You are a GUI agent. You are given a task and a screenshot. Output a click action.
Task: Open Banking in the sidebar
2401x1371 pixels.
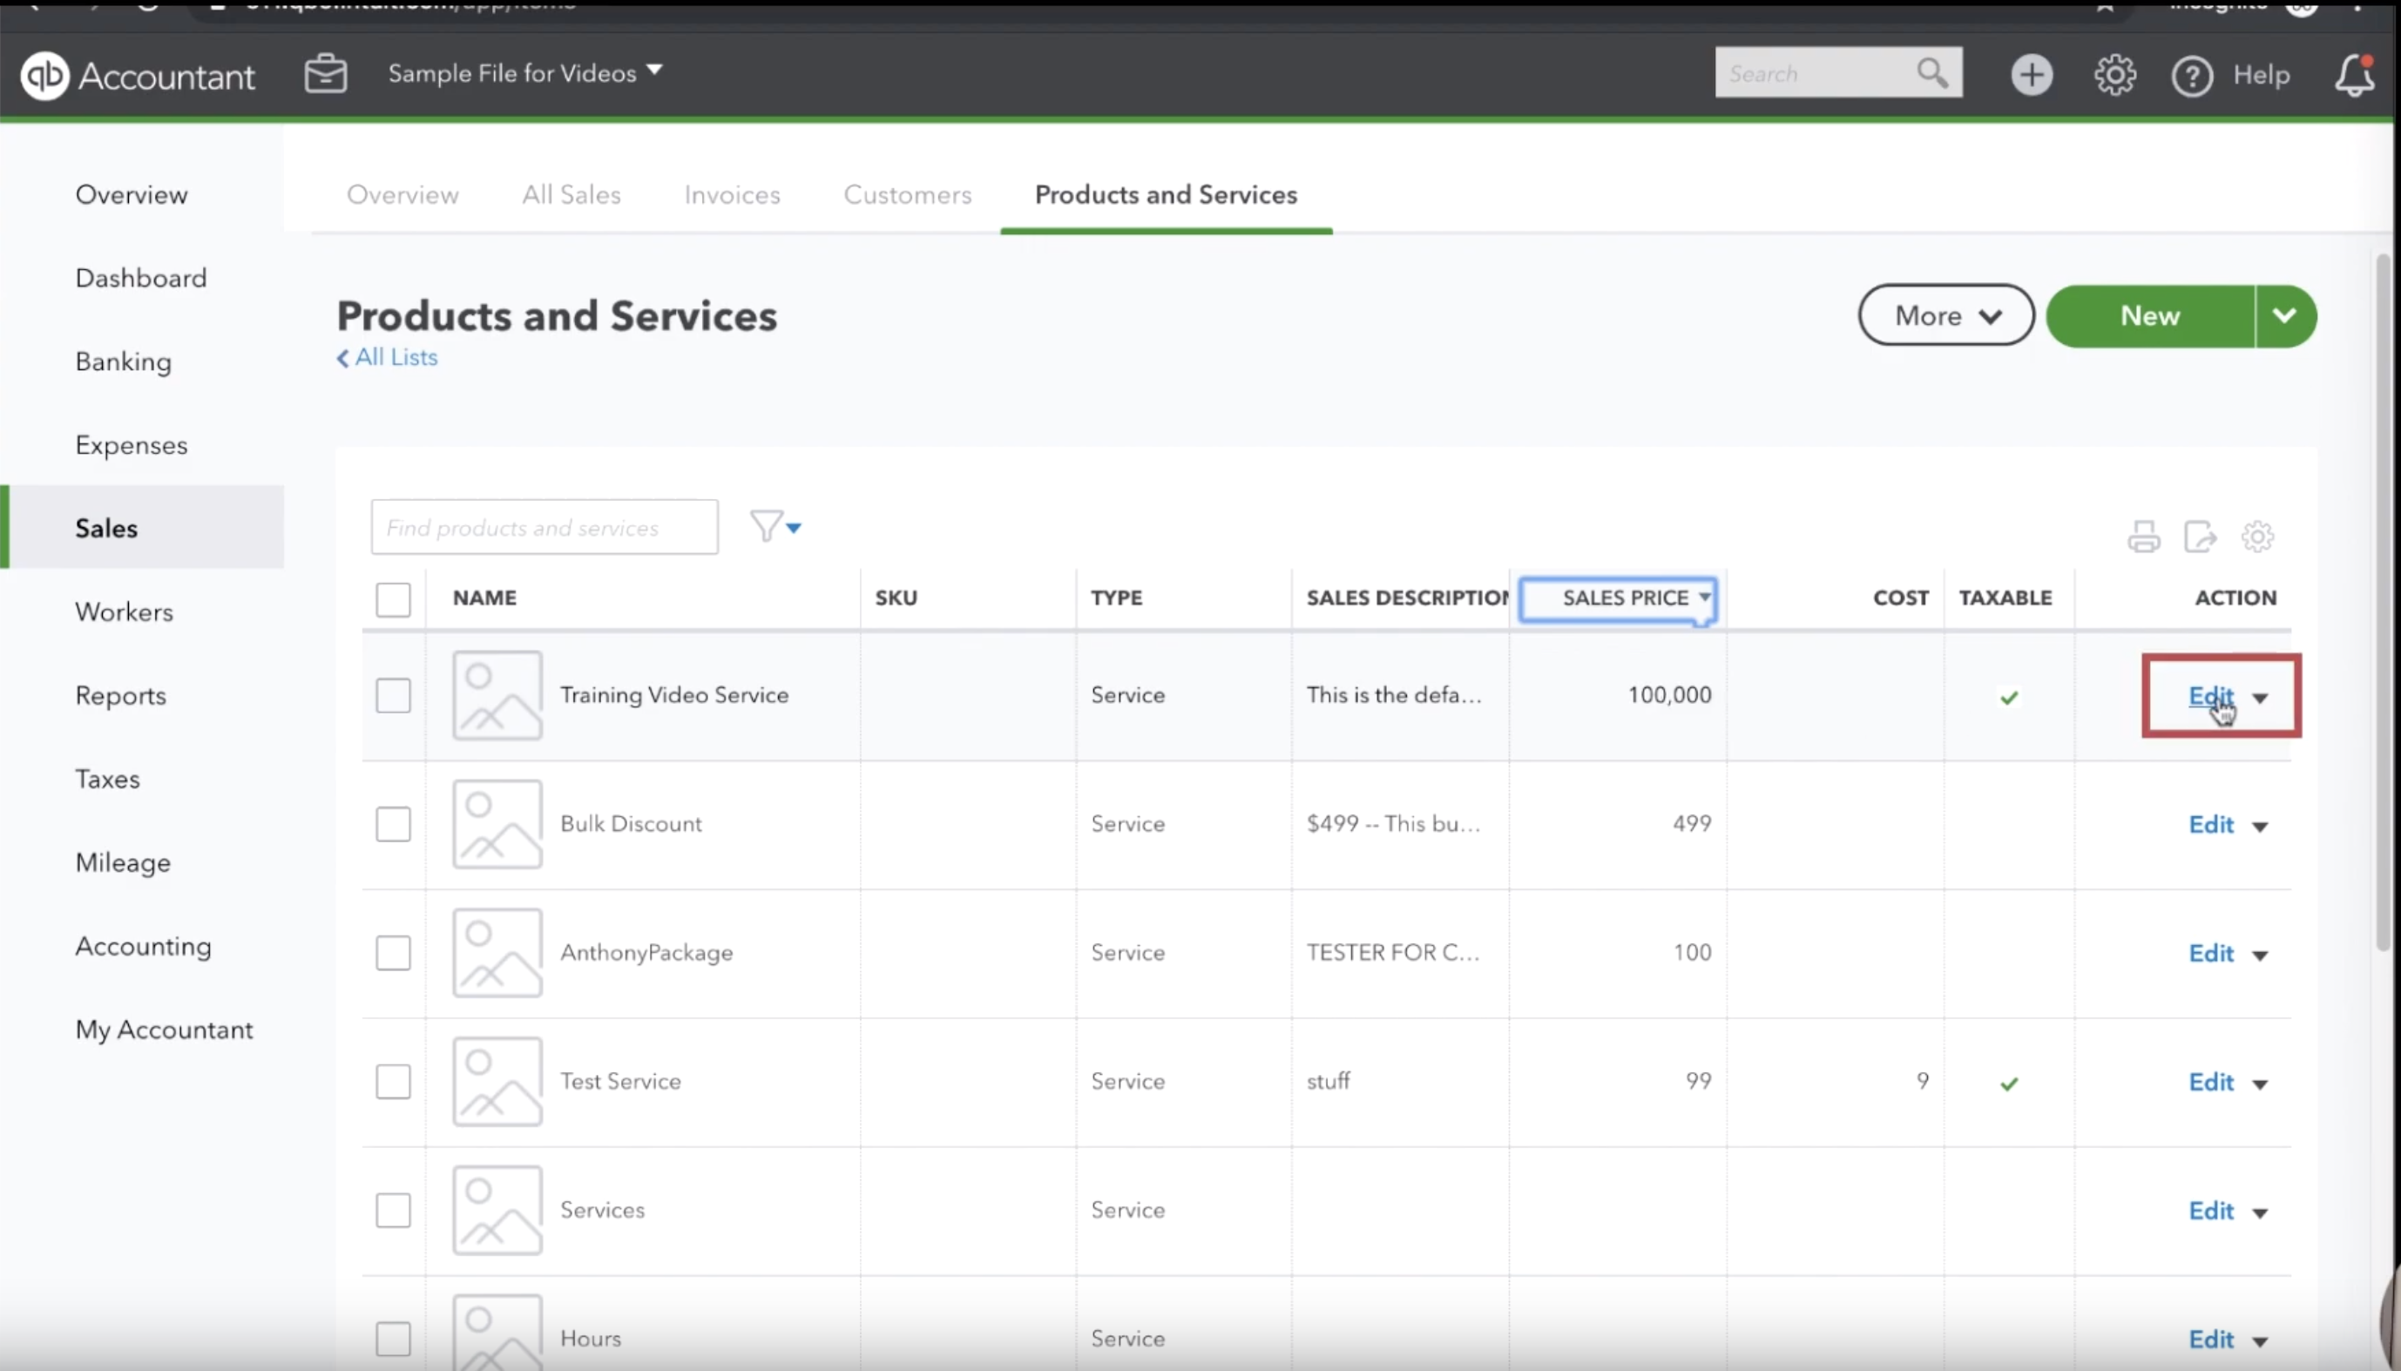[x=124, y=361]
